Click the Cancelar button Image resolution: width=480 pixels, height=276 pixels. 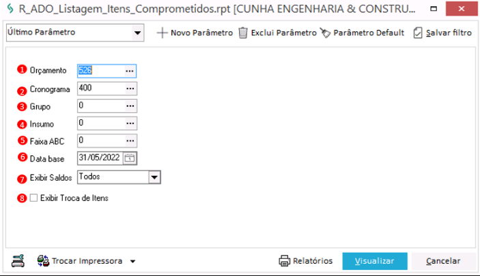tap(443, 261)
